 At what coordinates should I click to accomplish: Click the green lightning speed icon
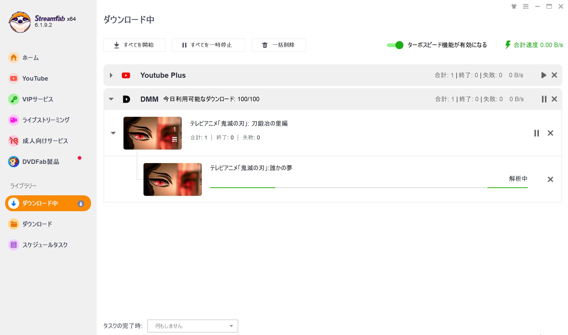508,45
